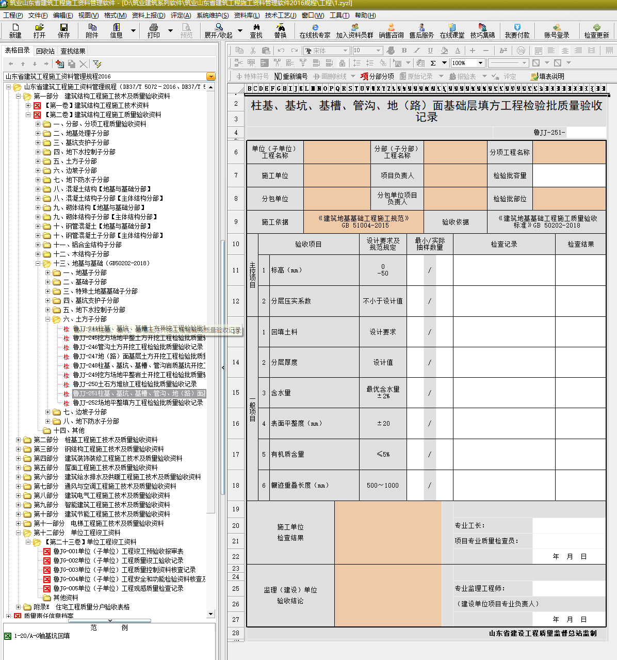Click the 我要付款 payment icon

pyautogui.click(x=517, y=30)
